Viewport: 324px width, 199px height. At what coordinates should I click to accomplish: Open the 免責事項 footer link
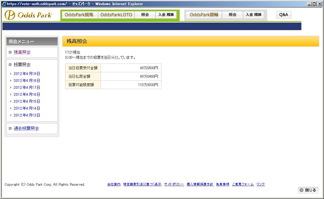coord(223,184)
